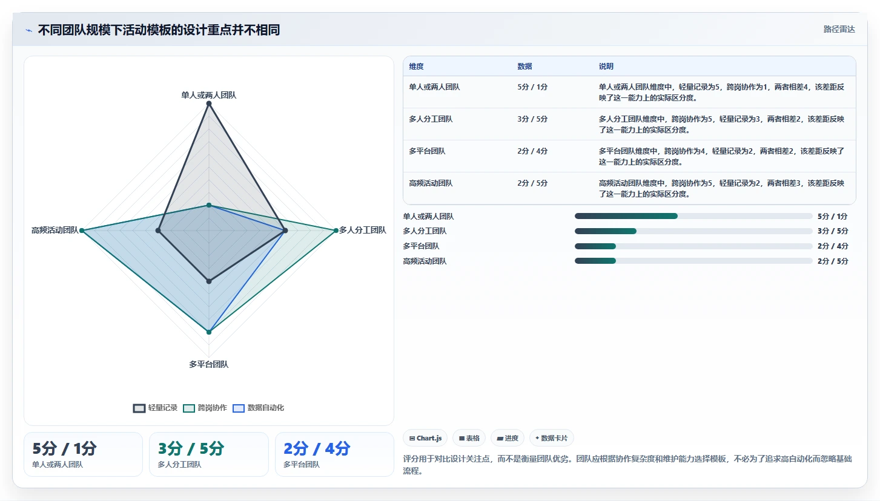Toggle the 数据自动化 dataset in the chart legend
The height and width of the screenshot is (501, 880).
pos(259,408)
